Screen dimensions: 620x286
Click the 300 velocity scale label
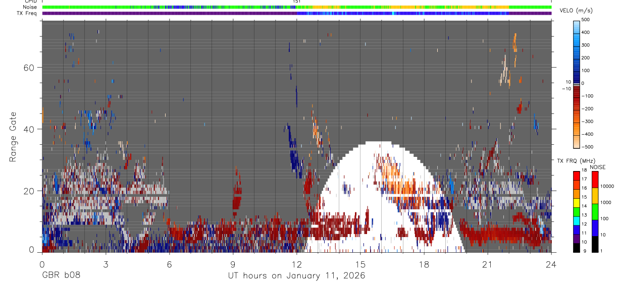point(586,45)
